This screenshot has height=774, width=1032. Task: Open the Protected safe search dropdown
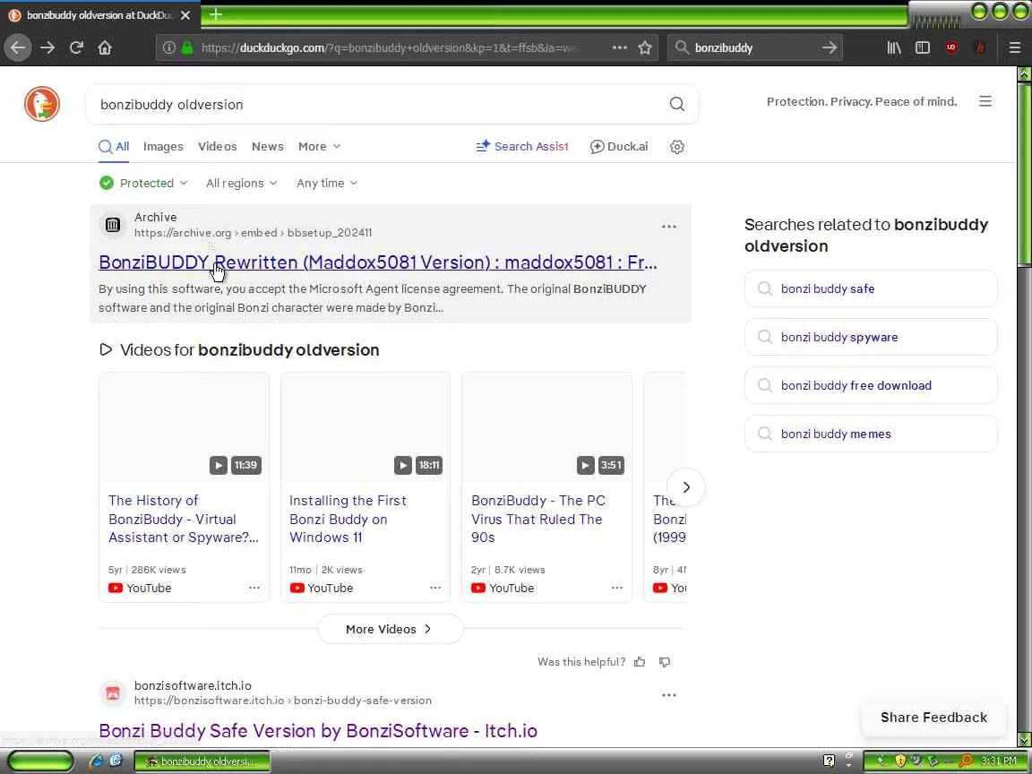[x=143, y=183]
